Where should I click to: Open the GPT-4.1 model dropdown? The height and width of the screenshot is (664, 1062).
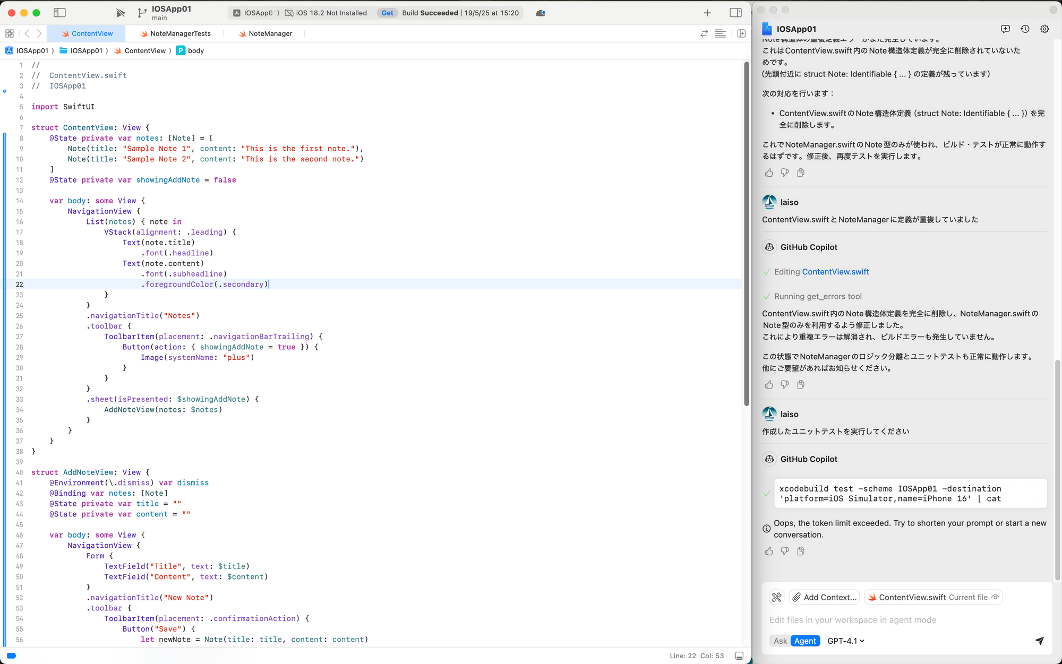[x=846, y=641]
